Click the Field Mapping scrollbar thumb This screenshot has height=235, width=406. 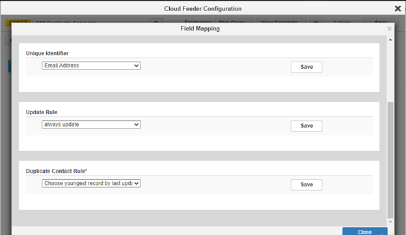390,160
